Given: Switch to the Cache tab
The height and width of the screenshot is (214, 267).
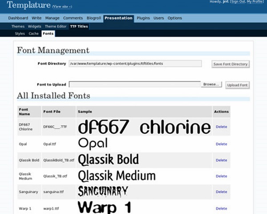Looking at the screenshot, I should (33, 33).
